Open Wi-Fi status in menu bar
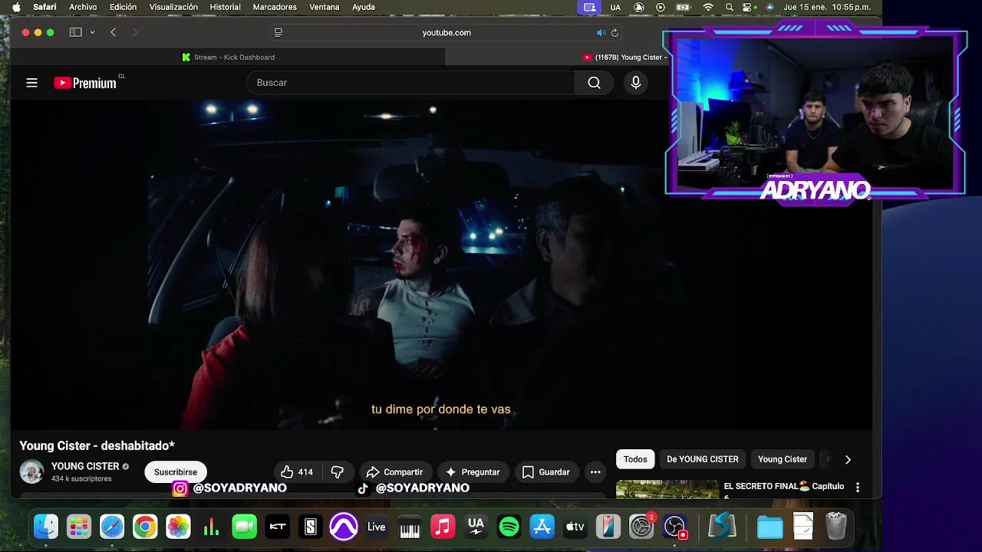The image size is (982, 552). 708,7
